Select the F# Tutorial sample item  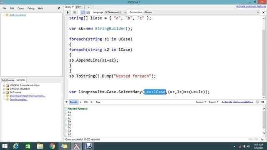15,92
